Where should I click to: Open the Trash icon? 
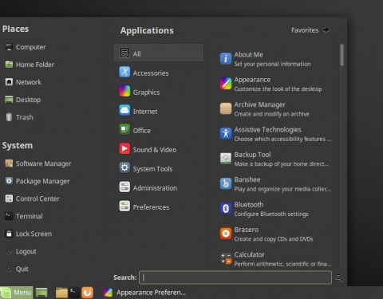tap(9, 117)
